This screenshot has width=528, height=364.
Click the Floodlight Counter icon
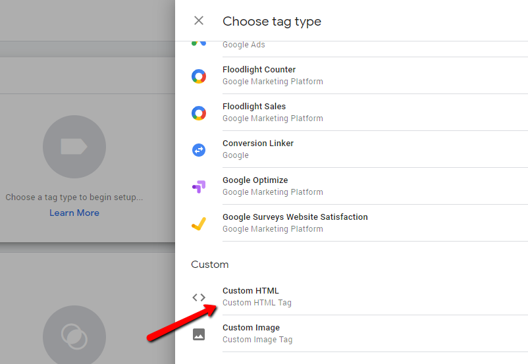click(199, 76)
